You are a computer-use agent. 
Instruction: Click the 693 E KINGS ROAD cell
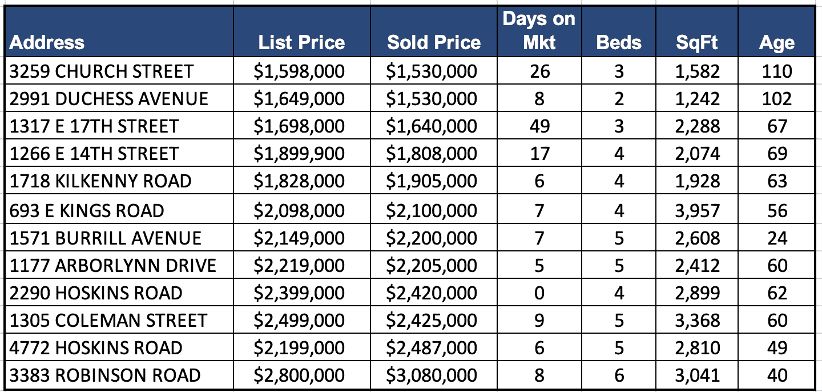tap(87, 211)
